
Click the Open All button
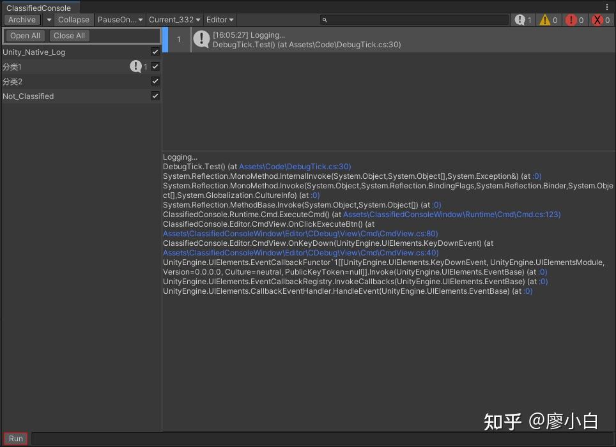pyautogui.click(x=25, y=36)
